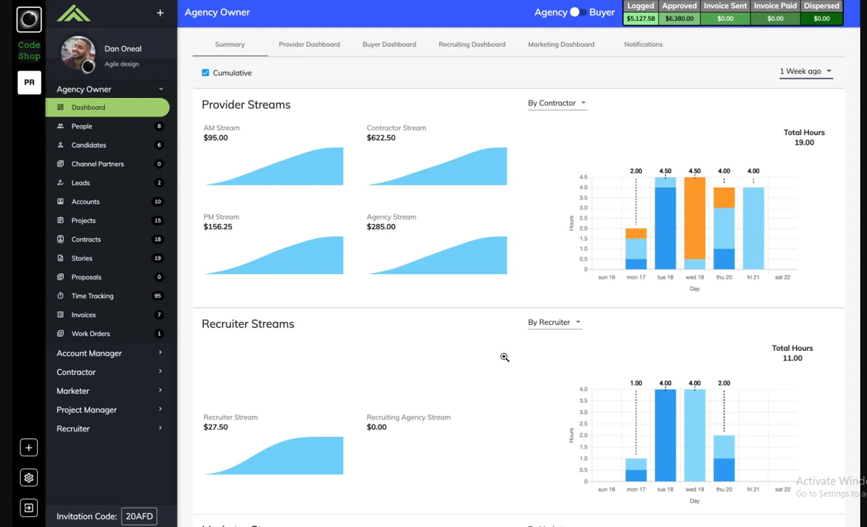Image resolution: width=867 pixels, height=527 pixels.
Task: Click the Proposals icon in sidebar
Action: [60, 277]
